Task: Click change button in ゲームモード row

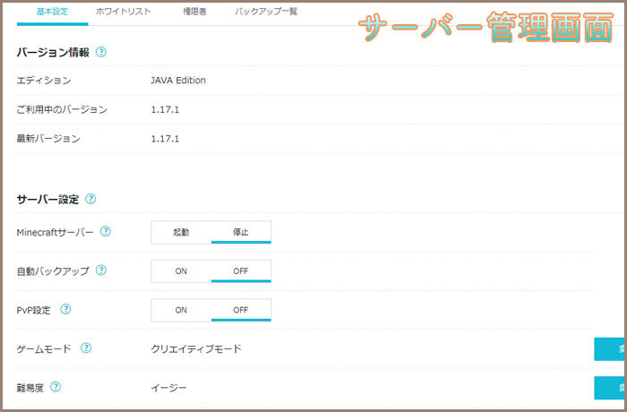Action: click(x=610, y=349)
